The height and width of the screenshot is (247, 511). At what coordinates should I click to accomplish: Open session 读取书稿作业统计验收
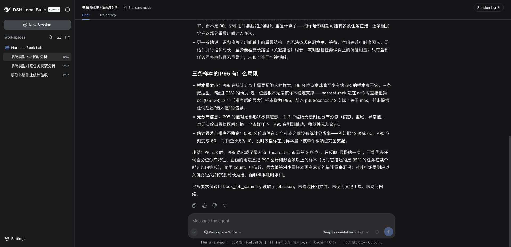click(37, 75)
